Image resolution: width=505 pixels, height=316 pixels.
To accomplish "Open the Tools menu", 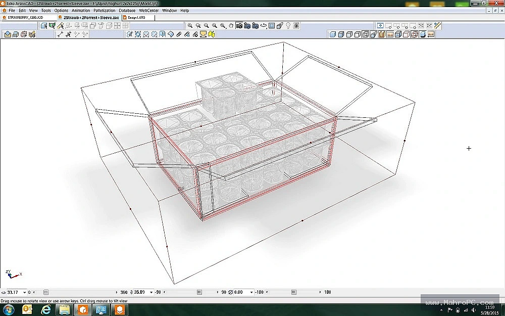I will 46,10.
